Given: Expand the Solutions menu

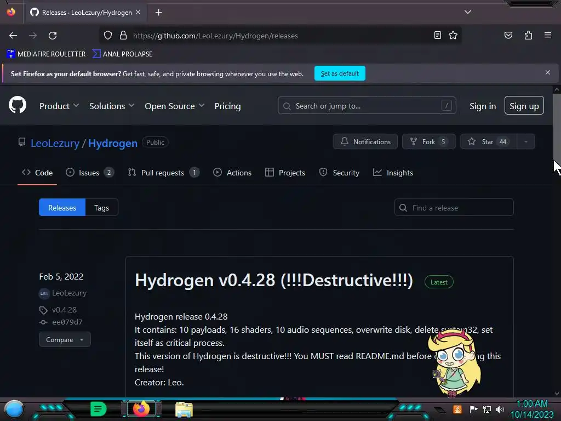Looking at the screenshot, I should pyautogui.click(x=112, y=106).
